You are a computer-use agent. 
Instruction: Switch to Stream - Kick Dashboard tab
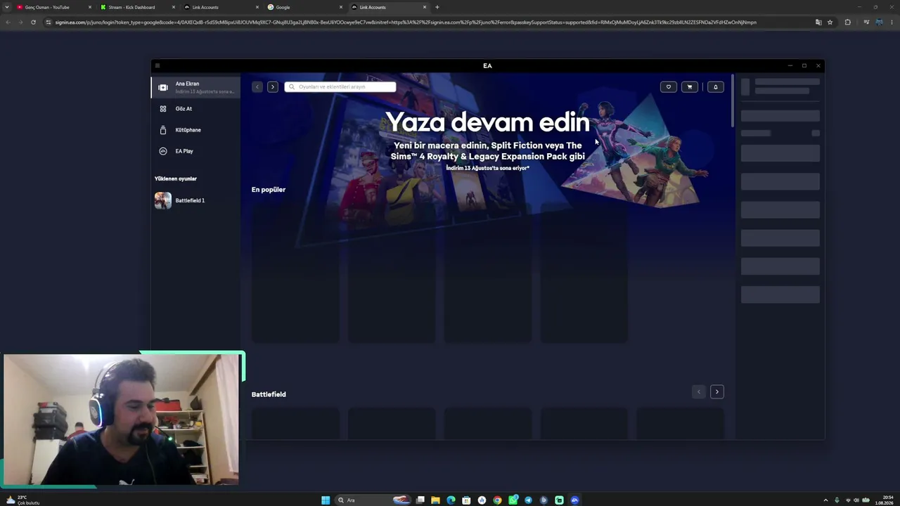136,7
